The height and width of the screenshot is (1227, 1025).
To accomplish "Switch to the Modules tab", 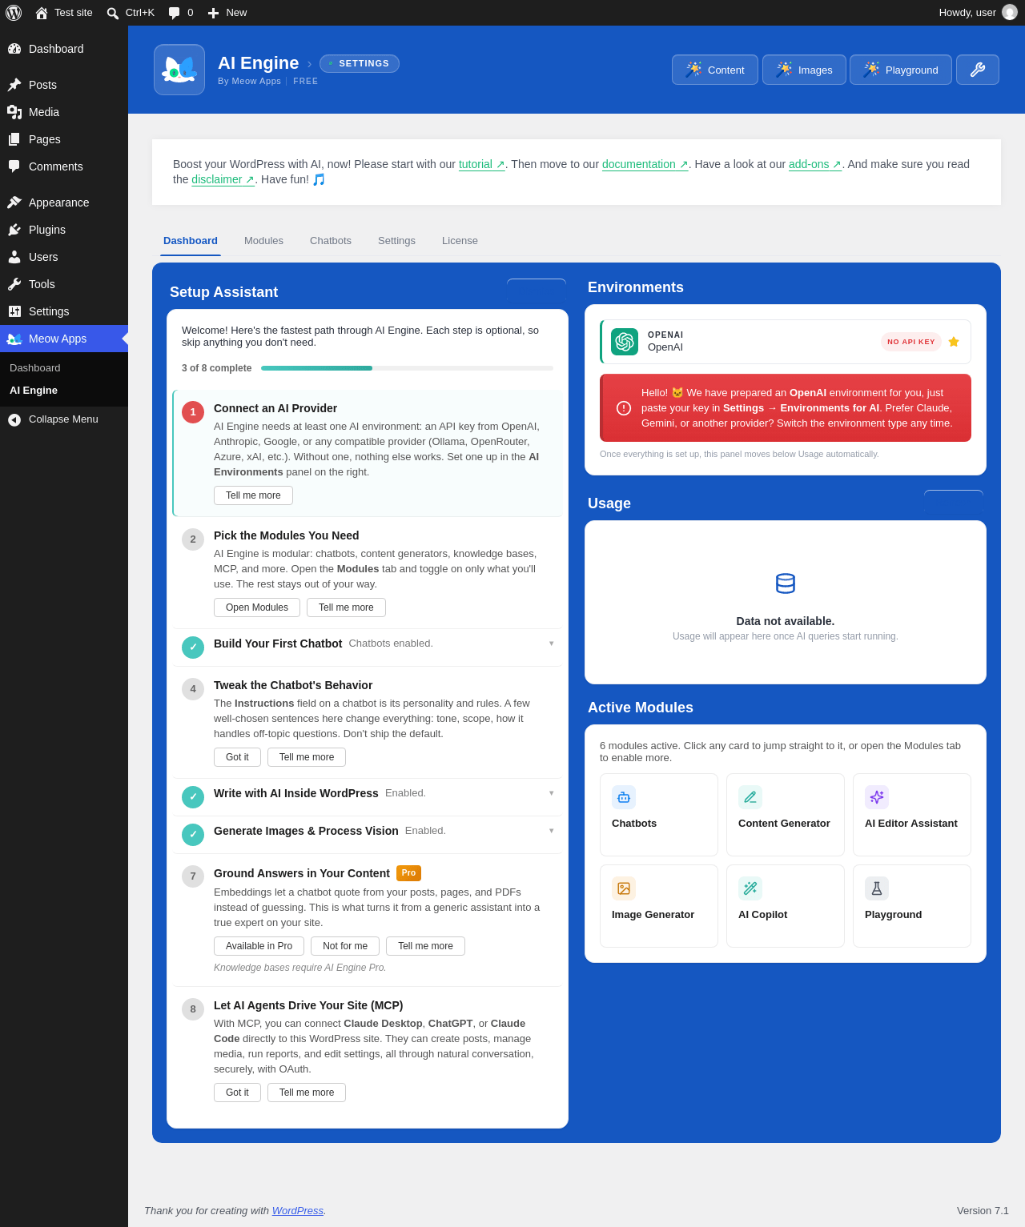I will [263, 240].
